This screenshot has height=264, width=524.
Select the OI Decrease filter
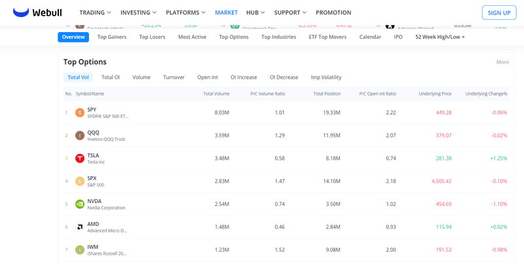click(284, 77)
